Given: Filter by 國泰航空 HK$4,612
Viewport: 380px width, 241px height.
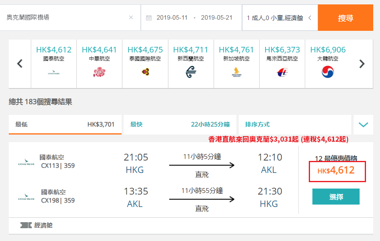Looking at the screenshot, I should click(54, 64).
